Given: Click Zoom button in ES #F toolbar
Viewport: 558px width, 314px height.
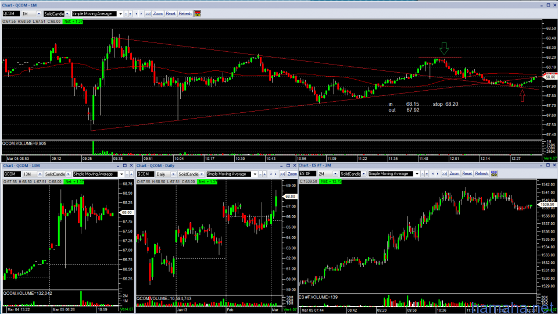Looking at the screenshot, I should pyautogui.click(x=454, y=174).
